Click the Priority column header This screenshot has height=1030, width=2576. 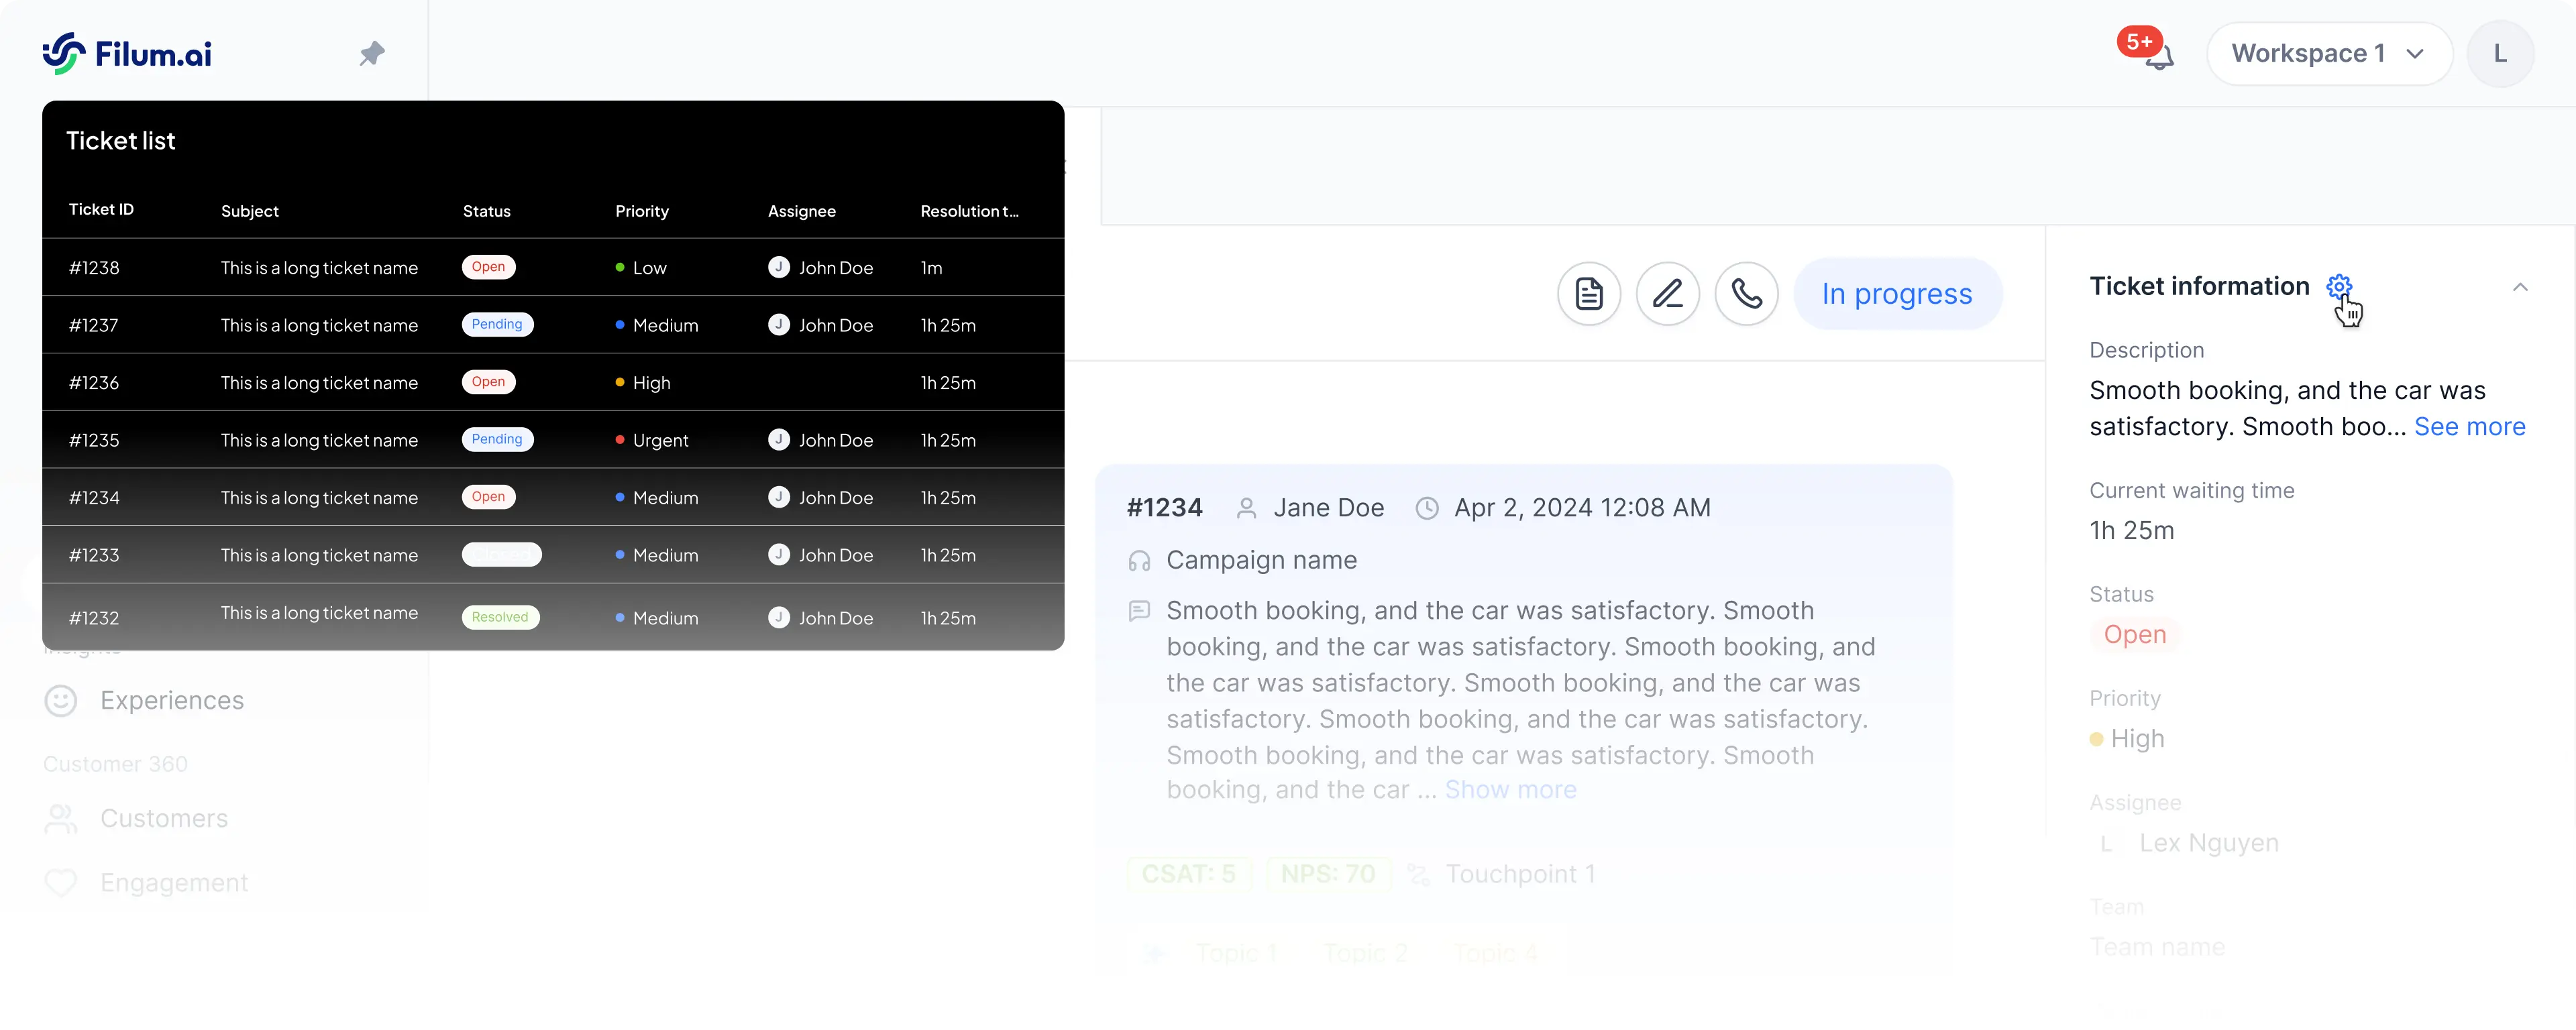click(642, 211)
